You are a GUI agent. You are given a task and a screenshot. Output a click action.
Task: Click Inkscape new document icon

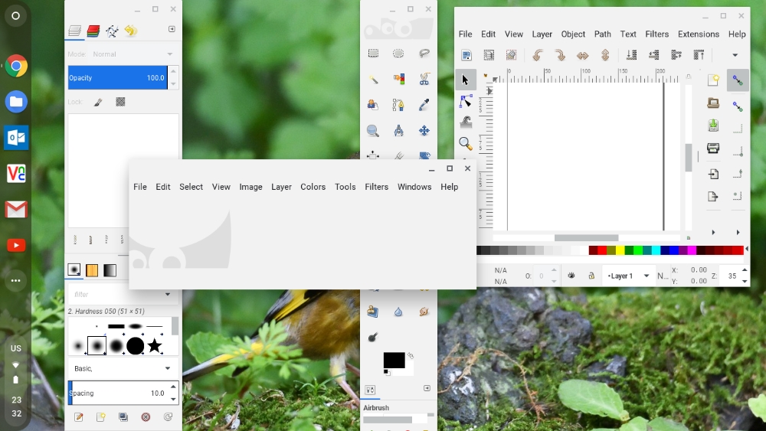pos(713,80)
